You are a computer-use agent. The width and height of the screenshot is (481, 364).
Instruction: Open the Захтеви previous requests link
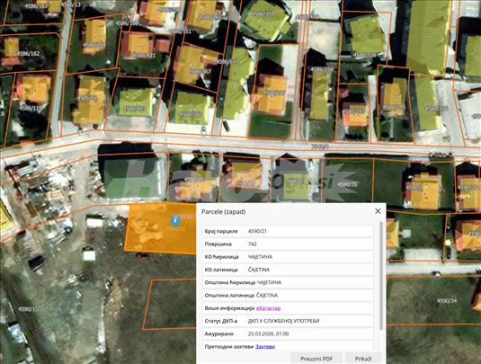[265, 347]
